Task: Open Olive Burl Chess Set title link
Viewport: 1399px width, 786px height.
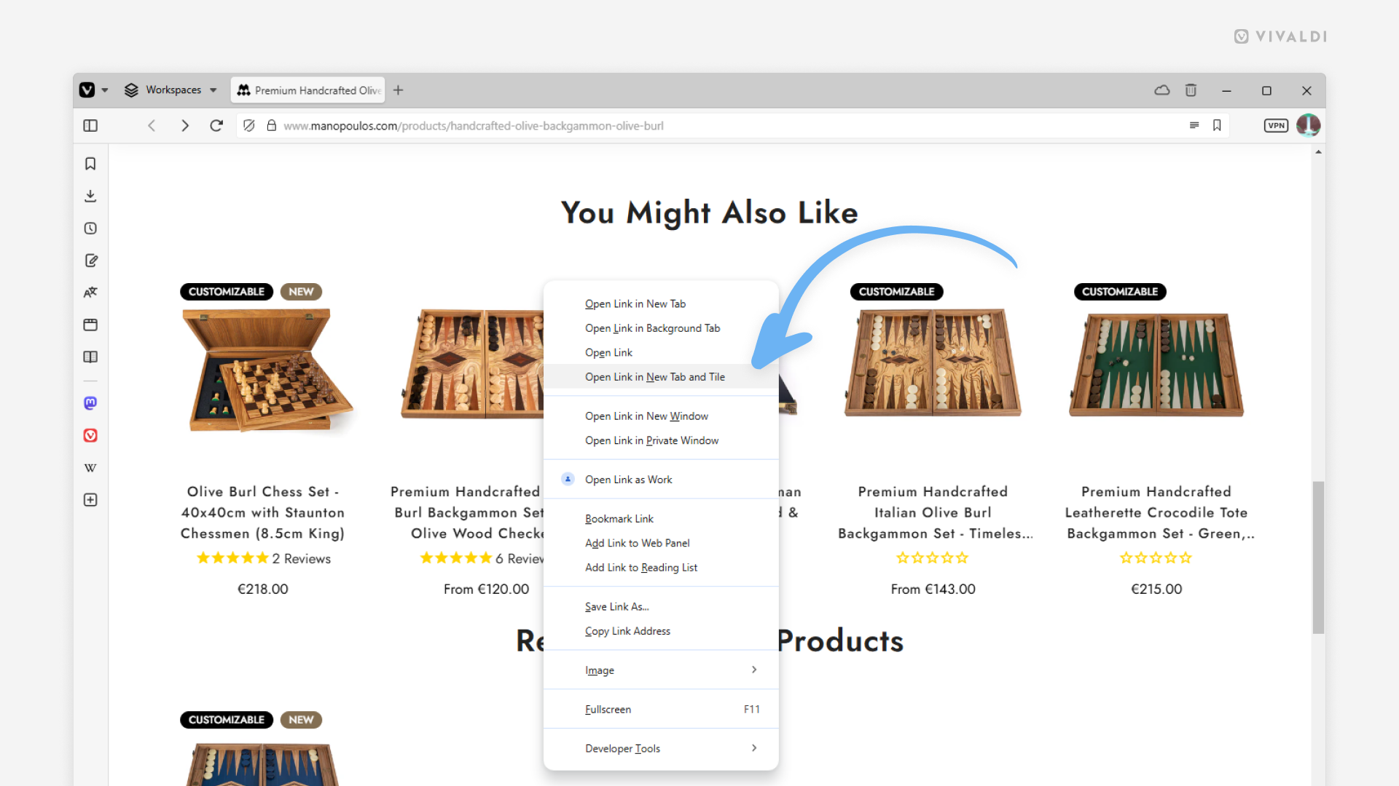Action: tap(262, 512)
